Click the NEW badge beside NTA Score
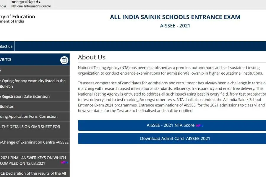The width and height of the screenshot is (266, 177). 200,125
